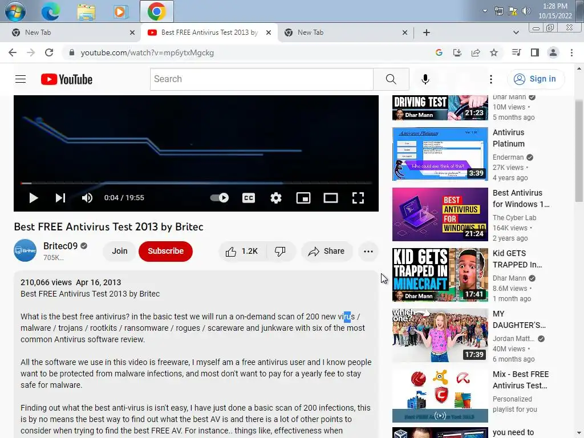The image size is (584, 438).
Task: Open the Mix - Best FREE Antivirus Test link
Action: click(x=520, y=380)
